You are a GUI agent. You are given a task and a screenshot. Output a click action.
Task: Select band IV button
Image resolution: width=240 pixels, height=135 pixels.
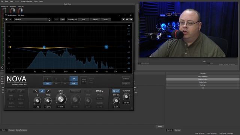[73, 79]
